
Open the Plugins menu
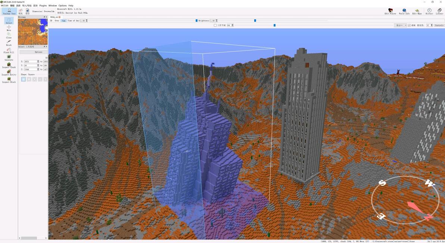coord(43,5)
